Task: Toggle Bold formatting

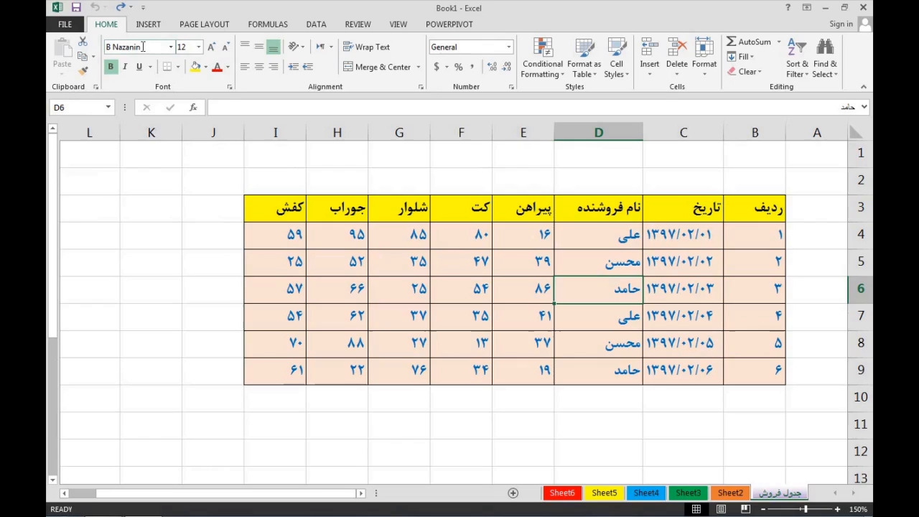Action: click(111, 67)
